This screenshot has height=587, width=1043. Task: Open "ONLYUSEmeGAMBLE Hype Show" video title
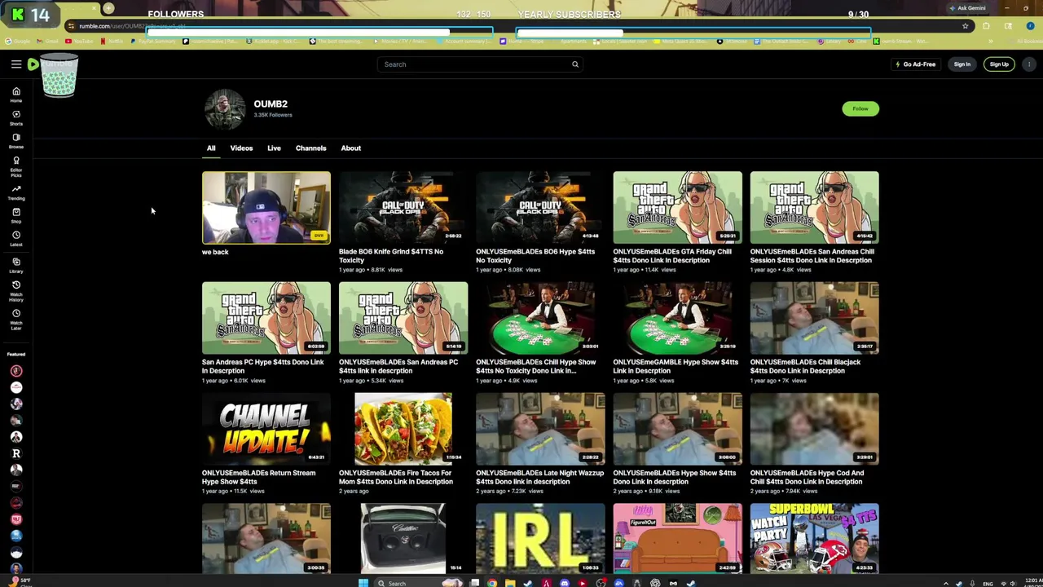(676, 366)
